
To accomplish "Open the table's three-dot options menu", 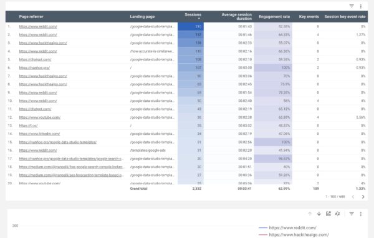I will [361, 6].
